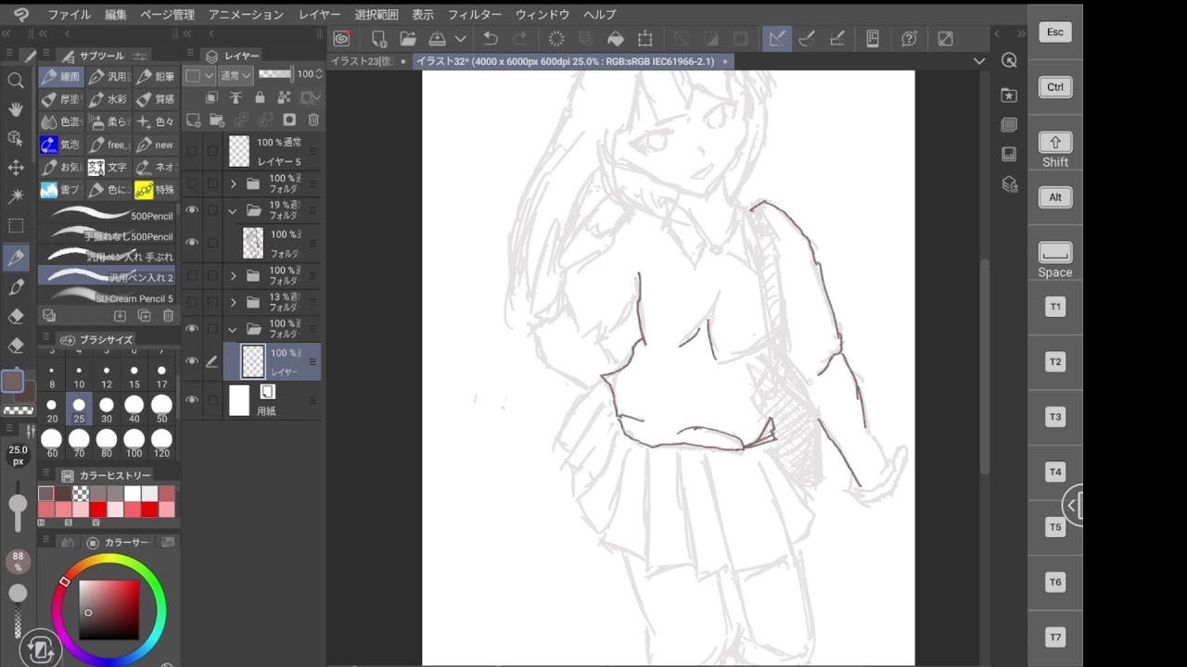Create a new raster layer
The width and height of the screenshot is (1187, 667).
click(x=193, y=120)
